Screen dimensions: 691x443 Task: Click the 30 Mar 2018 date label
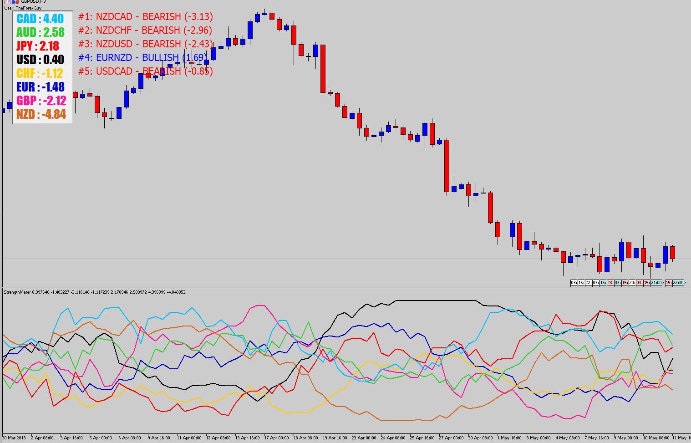[14, 438]
